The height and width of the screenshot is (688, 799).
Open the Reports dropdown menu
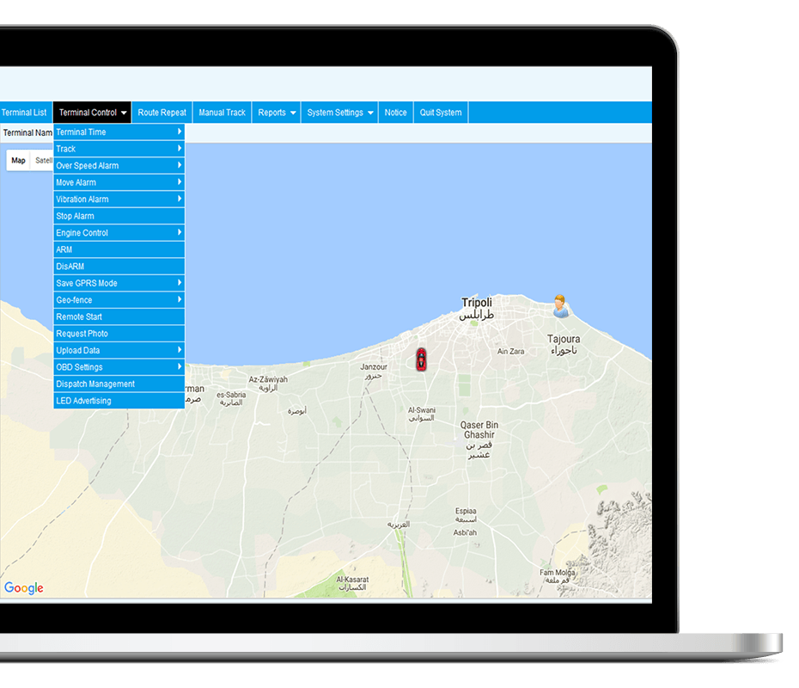click(277, 113)
